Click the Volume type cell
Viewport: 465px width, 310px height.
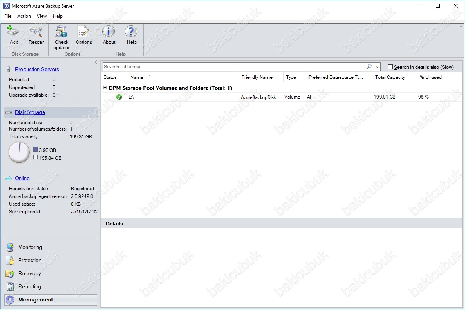292,97
